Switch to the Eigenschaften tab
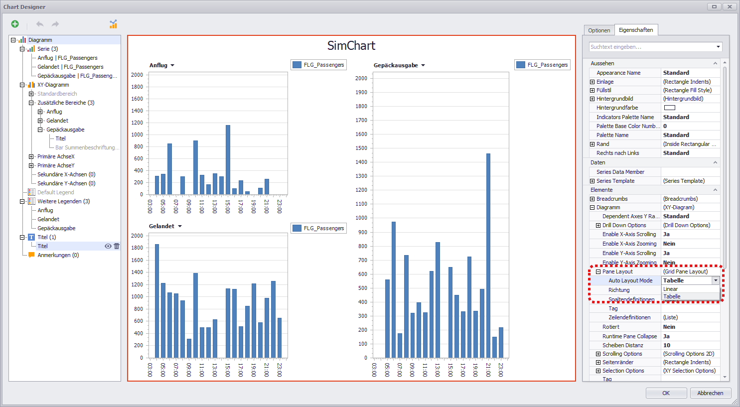740x407 pixels. coord(636,30)
